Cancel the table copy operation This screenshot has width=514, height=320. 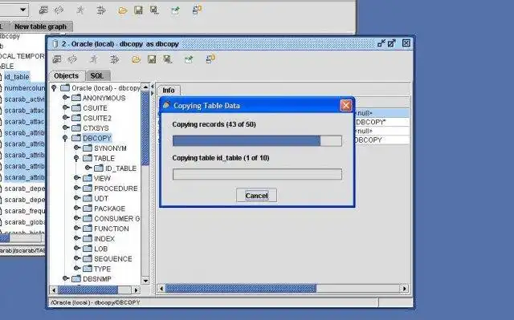pyautogui.click(x=256, y=196)
